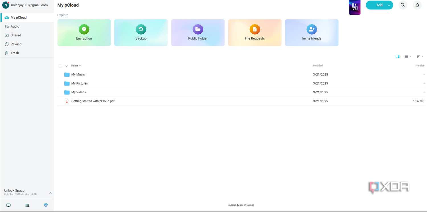
Task: Click the File size column header
Action: [x=420, y=66]
